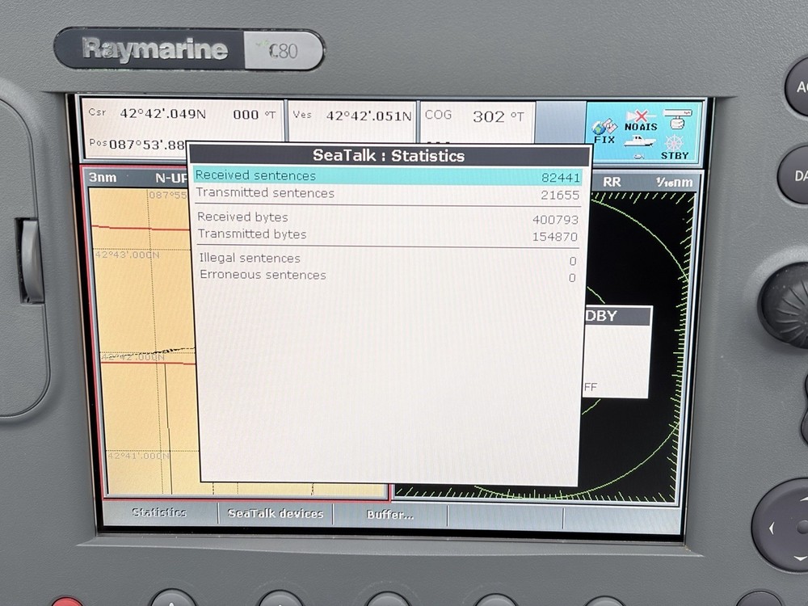Screen dimensions: 808x606
Task: Click the 21655 transmitted sentences value
Action: point(560,196)
